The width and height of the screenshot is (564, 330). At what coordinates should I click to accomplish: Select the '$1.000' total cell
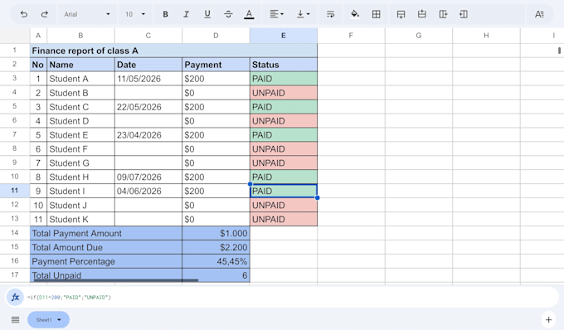coord(216,233)
